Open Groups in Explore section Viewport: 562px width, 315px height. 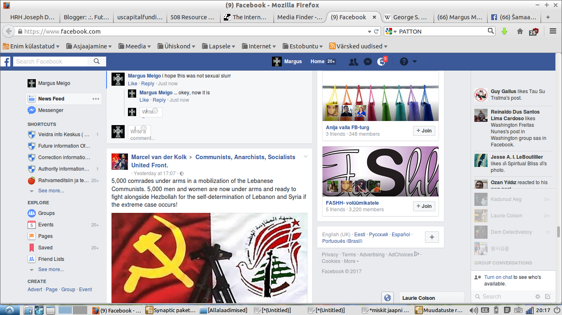(46, 213)
